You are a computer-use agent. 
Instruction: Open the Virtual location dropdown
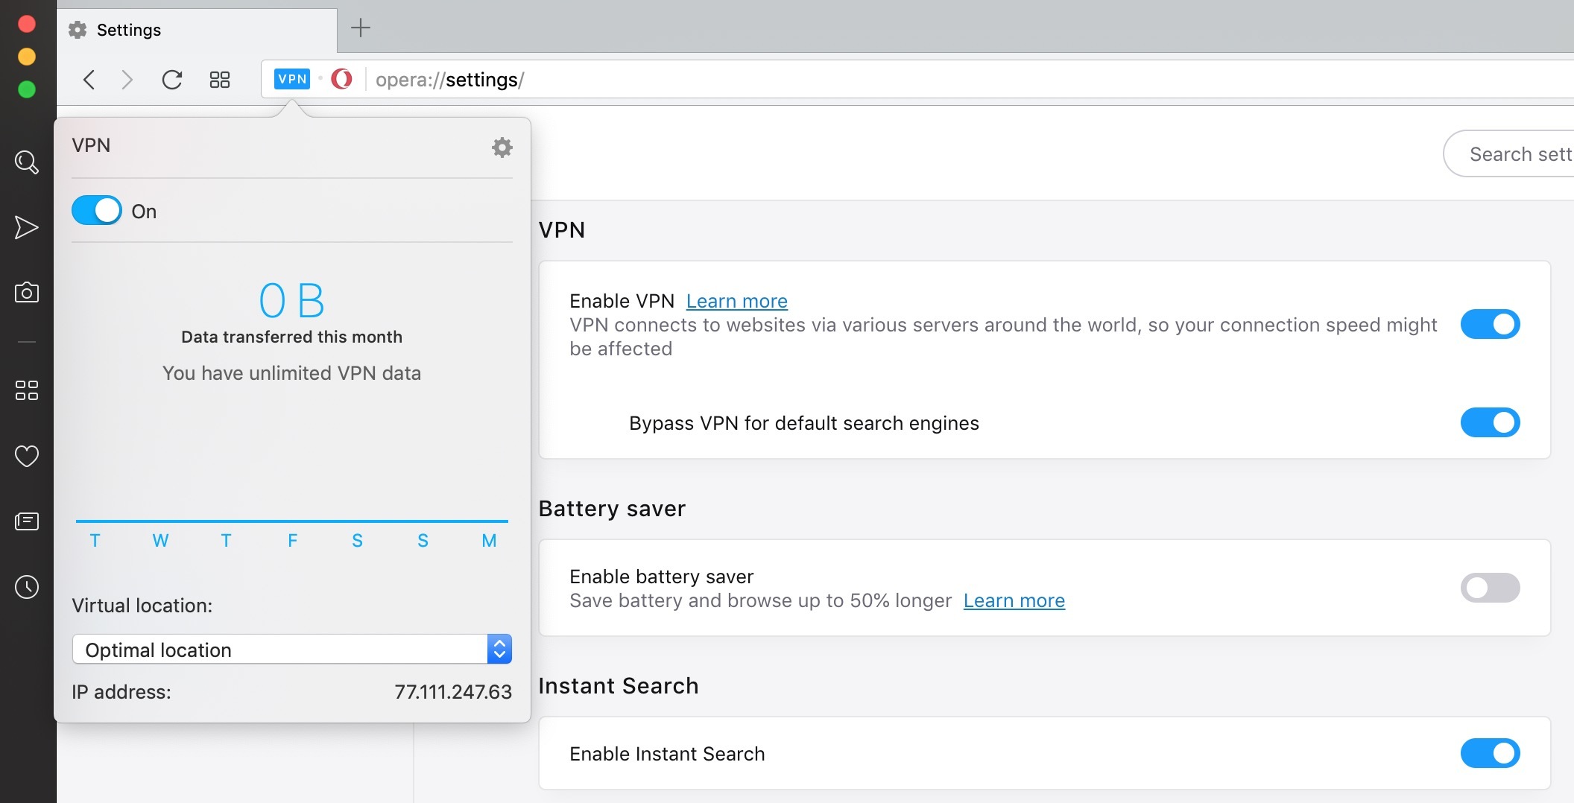click(291, 650)
